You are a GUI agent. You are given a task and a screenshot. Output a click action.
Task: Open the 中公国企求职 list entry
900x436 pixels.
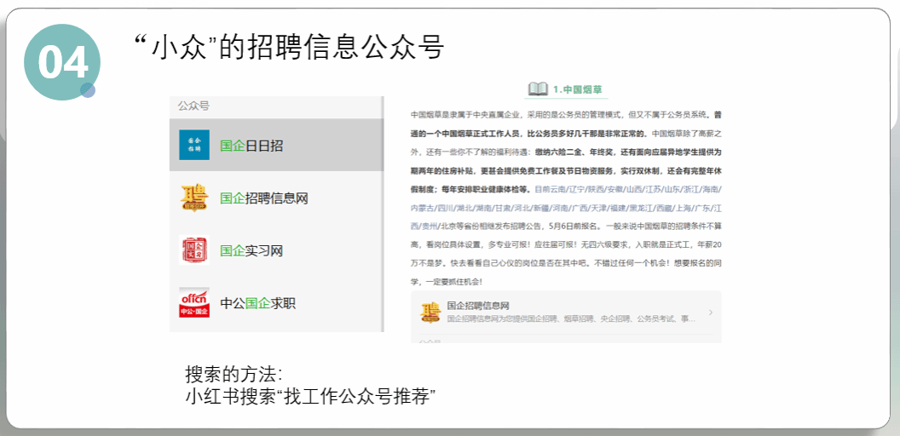258,303
